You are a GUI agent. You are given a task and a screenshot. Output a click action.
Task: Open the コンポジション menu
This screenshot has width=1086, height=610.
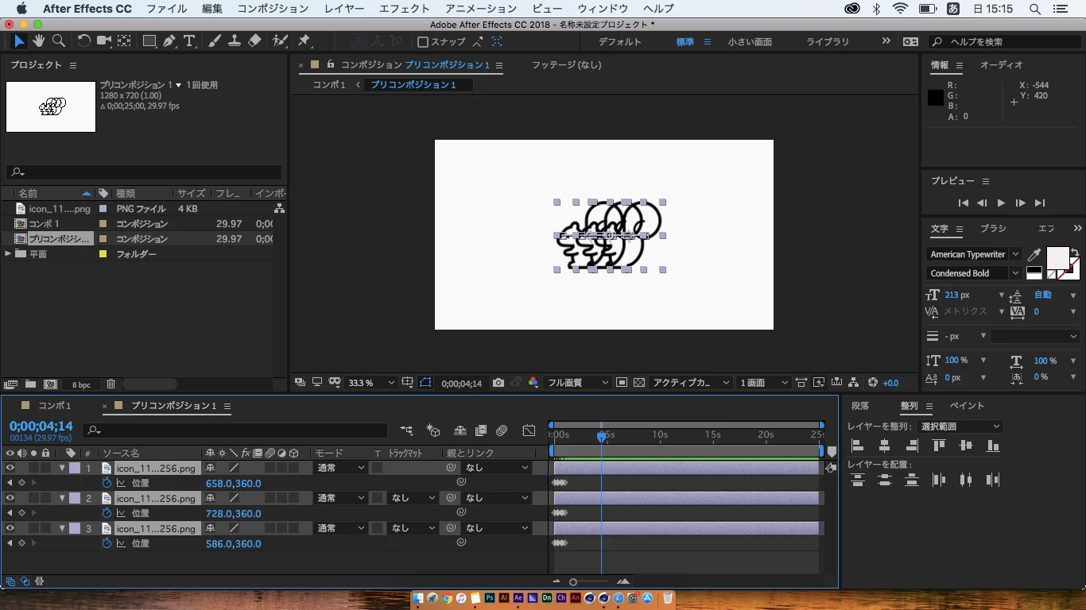click(x=273, y=9)
